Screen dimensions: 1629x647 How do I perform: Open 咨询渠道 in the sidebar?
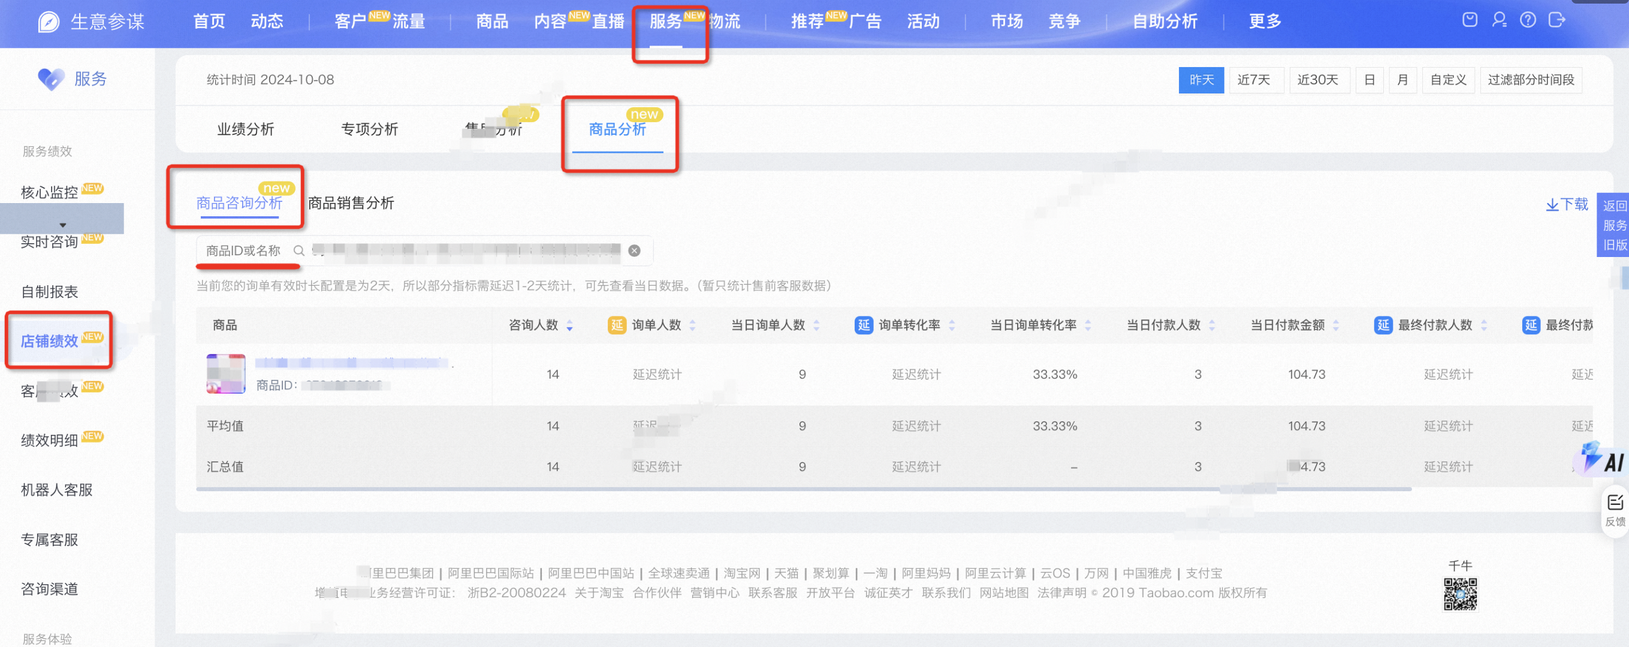49,589
